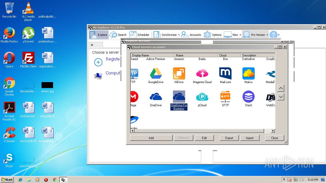Expand the Help dropdown arrow

pyautogui.click(x=279, y=35)
